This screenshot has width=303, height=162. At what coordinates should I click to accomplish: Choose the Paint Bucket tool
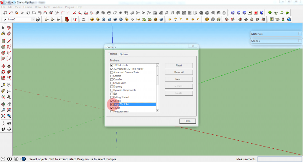(3, 34)
